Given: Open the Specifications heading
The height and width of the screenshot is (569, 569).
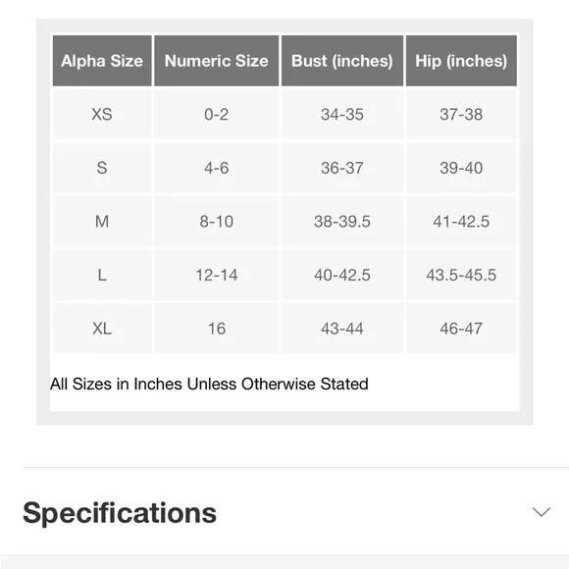Looking at the screenshot, I should tap(120, 513).
